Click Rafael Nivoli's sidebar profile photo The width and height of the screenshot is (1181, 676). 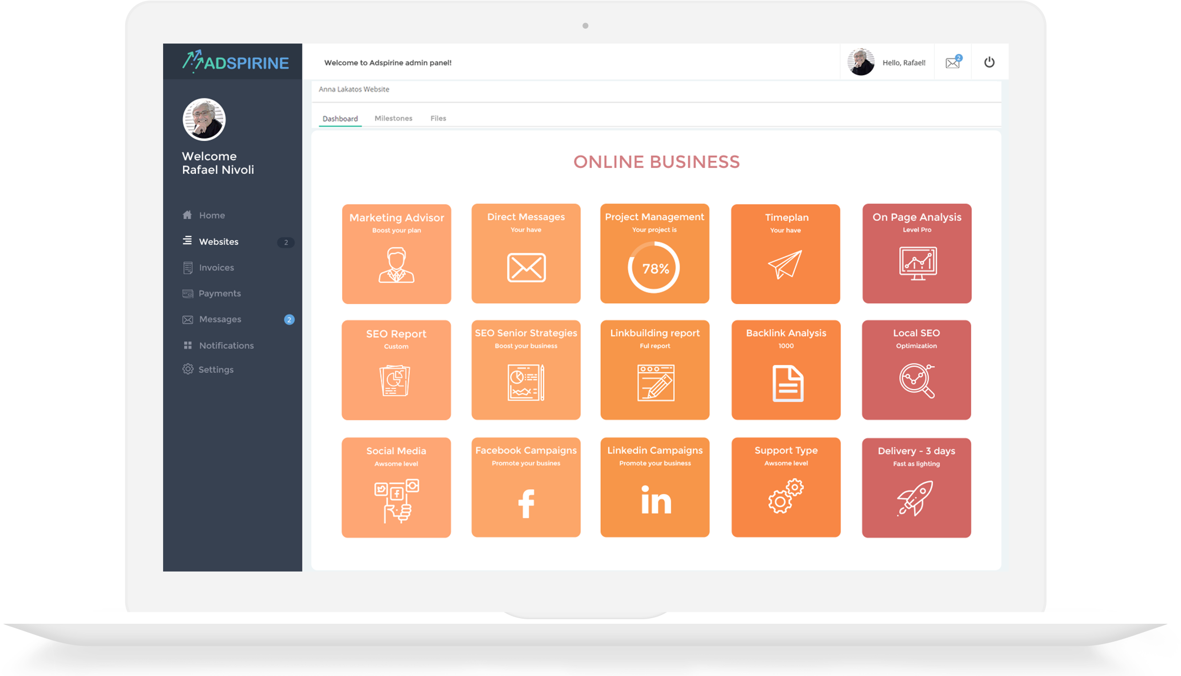pyautogui.click(x=204, y=119)
